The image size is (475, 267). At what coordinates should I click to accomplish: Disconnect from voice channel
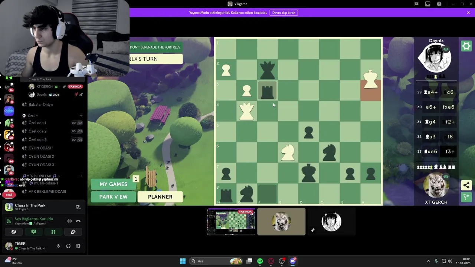point(78,221)
